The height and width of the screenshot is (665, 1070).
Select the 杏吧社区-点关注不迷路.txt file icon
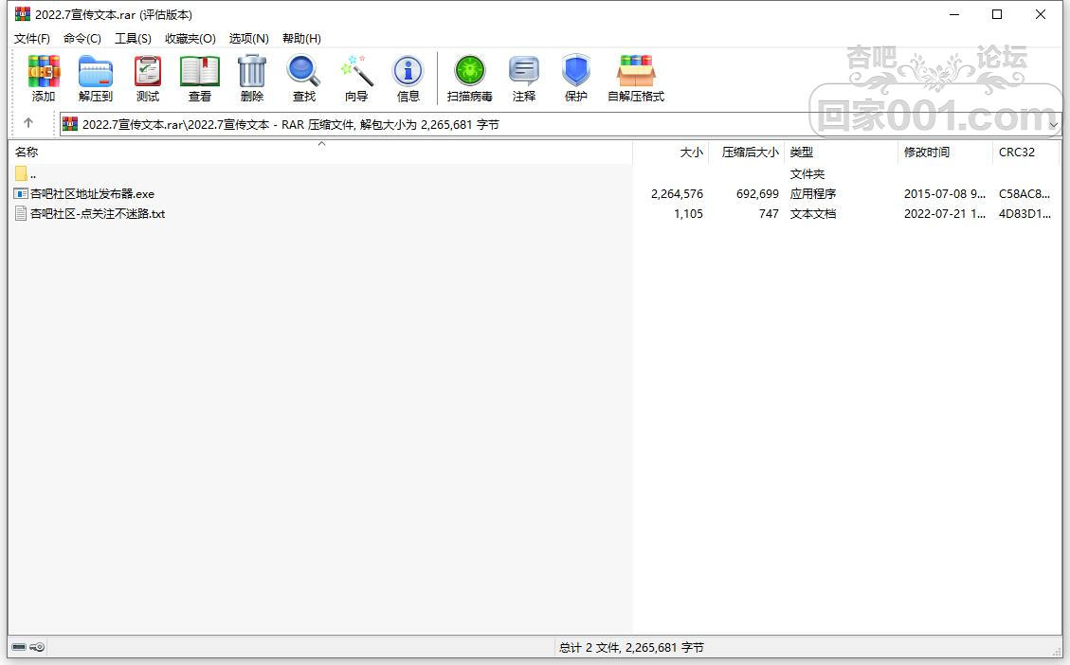pos(21,213)
